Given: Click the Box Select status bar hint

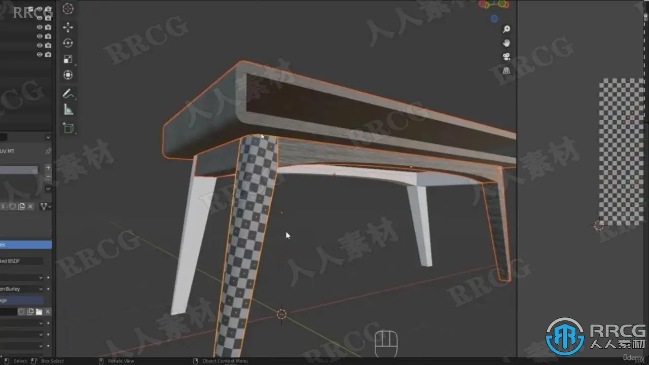Looking at the screenshot, I should point(53,361).
